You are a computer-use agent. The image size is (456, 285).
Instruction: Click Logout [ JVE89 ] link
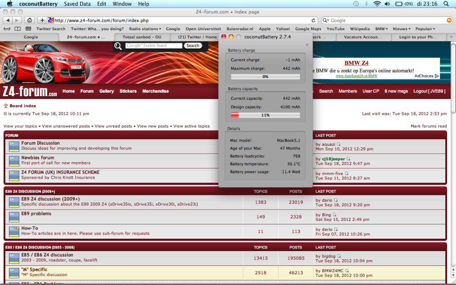429,91
